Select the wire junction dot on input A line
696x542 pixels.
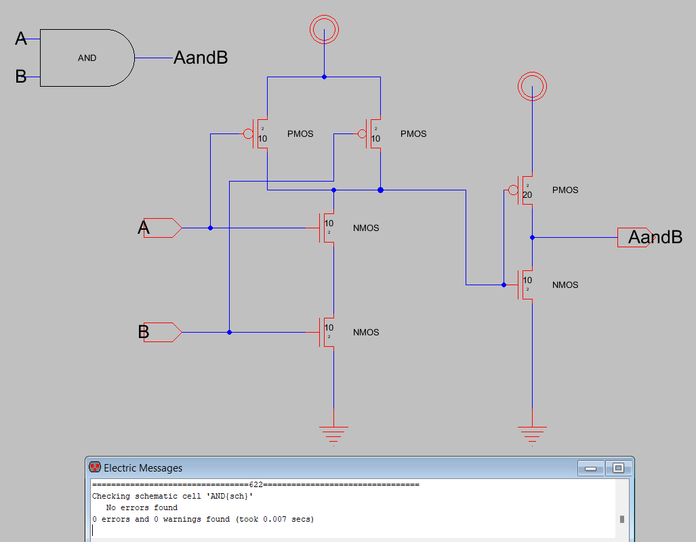point(210,228)
